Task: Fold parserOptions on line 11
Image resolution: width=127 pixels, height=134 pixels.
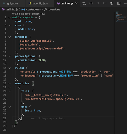Action: [10, 56]
